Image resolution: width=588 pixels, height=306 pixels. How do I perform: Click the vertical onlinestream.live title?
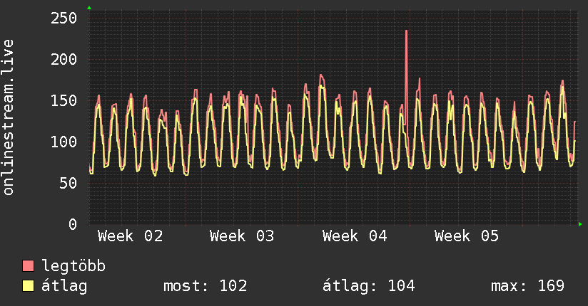click(x=9, y=117)
